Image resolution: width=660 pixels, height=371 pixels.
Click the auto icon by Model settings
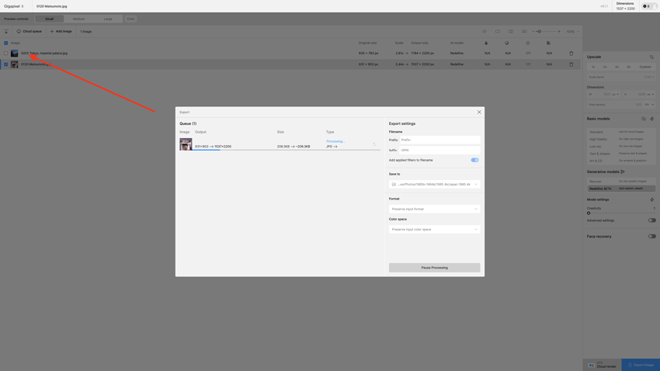pyautogui.click(x=652, y=199)
